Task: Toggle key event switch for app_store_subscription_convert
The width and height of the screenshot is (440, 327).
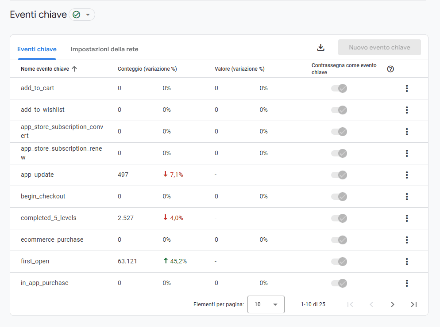Action: (x=339, y=132)
